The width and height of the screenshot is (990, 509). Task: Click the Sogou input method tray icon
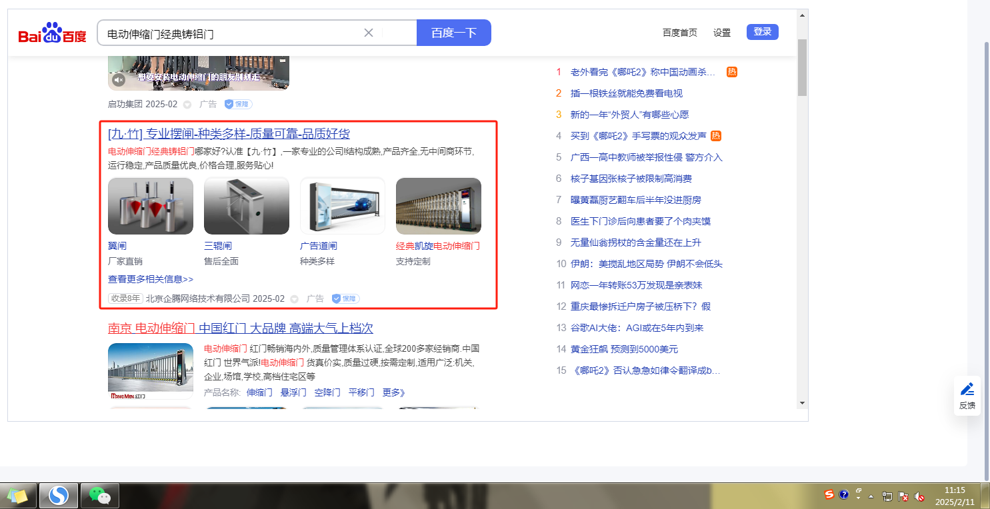pyautogui.click(x=829, y=494)
